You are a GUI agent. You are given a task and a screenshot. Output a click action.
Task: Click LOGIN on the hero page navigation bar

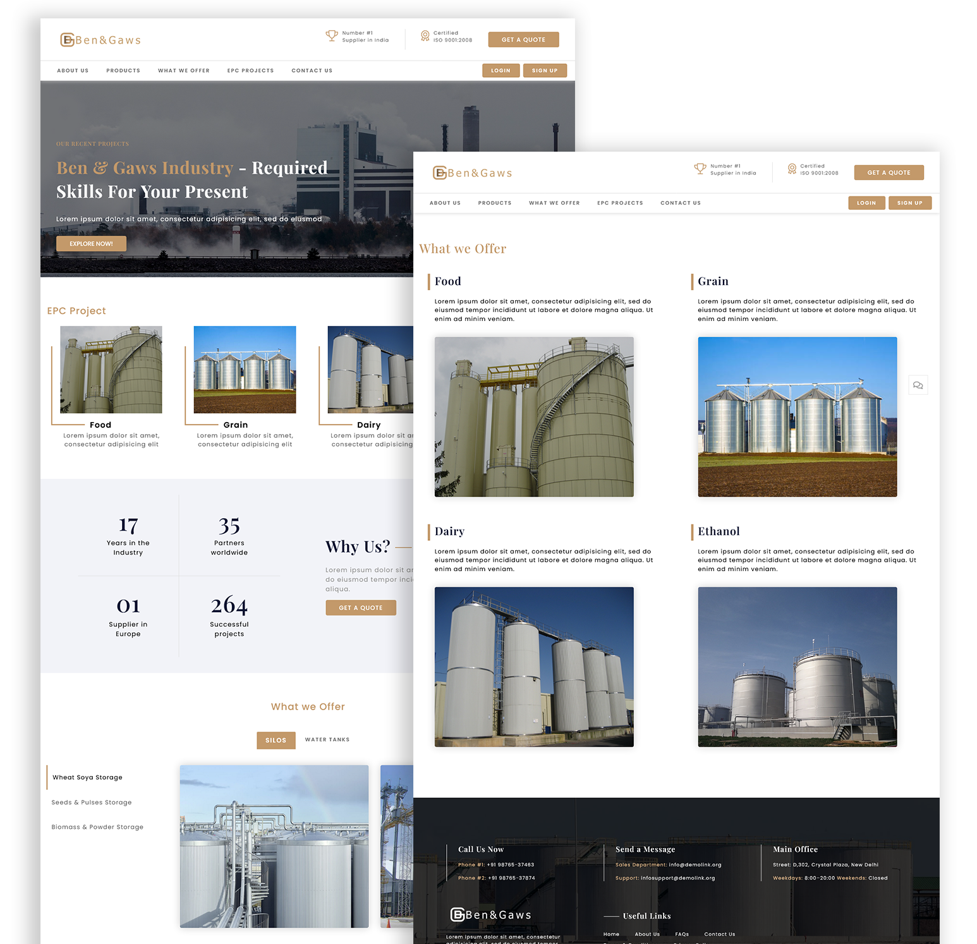501,71
